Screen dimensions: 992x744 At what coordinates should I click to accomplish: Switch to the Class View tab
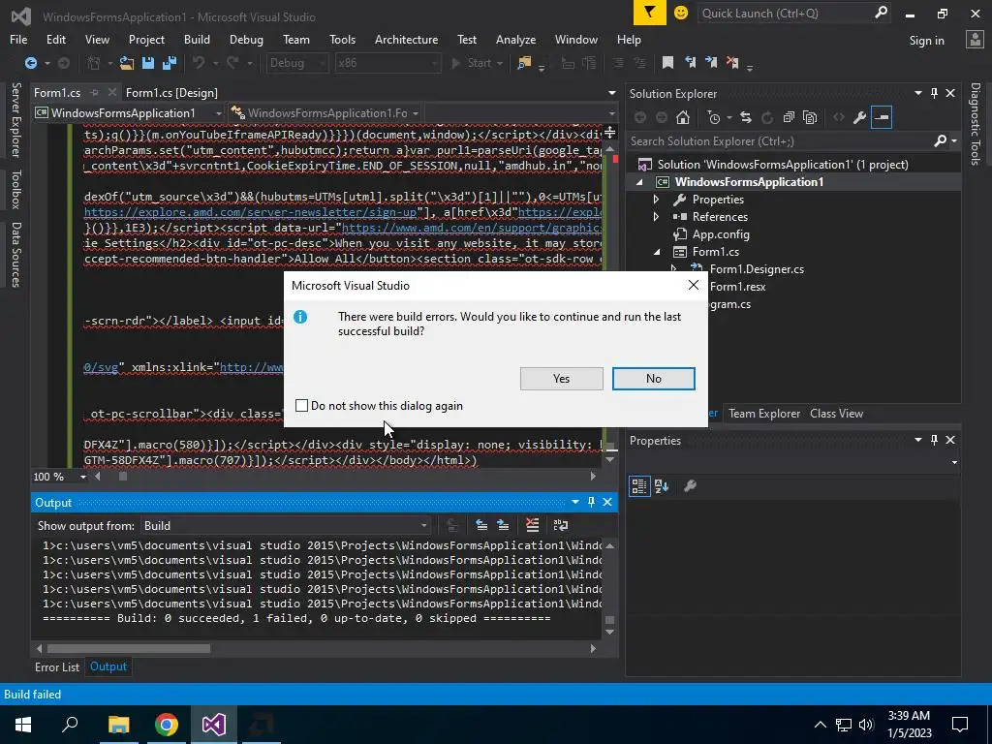pos(836,413)
